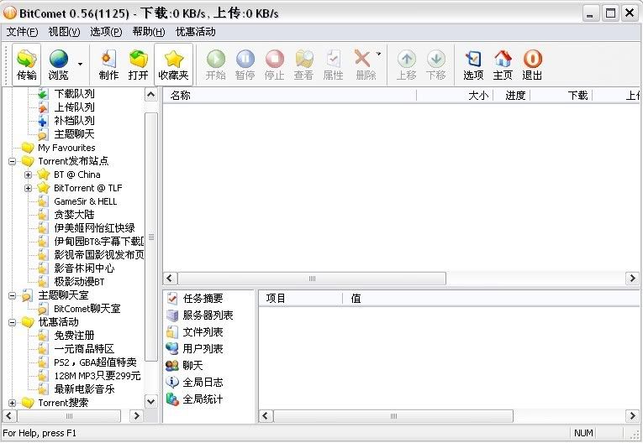This screenshot has height=443, width=643.
Task: Collapse the Torrent发布站点 folder node
Action: coord(13,161)
